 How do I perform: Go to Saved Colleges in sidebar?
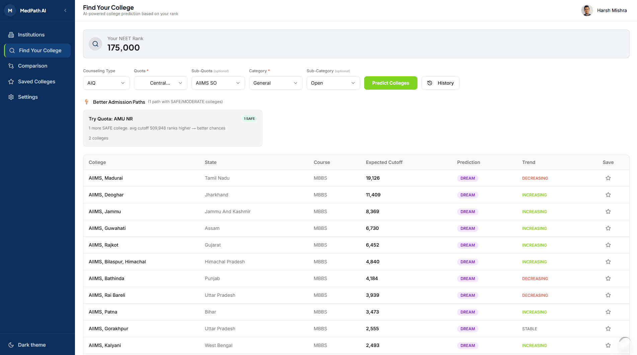[36, 82]
